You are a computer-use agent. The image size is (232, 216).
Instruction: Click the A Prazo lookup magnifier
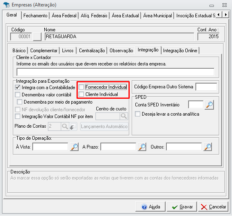[142, 147]
